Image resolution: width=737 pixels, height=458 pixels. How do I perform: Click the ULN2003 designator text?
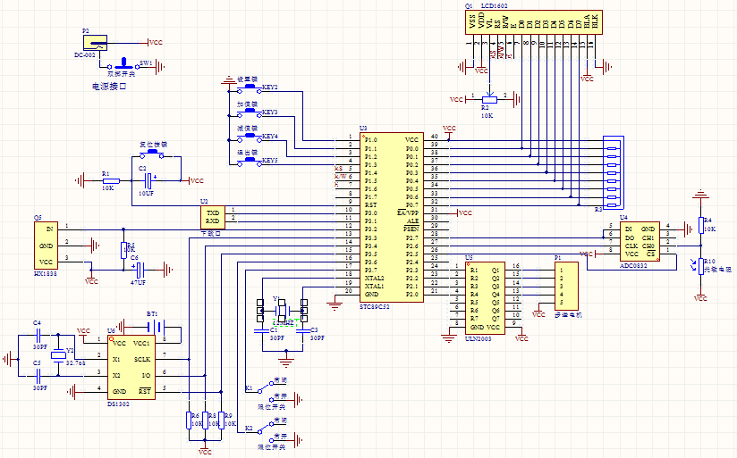478,338
